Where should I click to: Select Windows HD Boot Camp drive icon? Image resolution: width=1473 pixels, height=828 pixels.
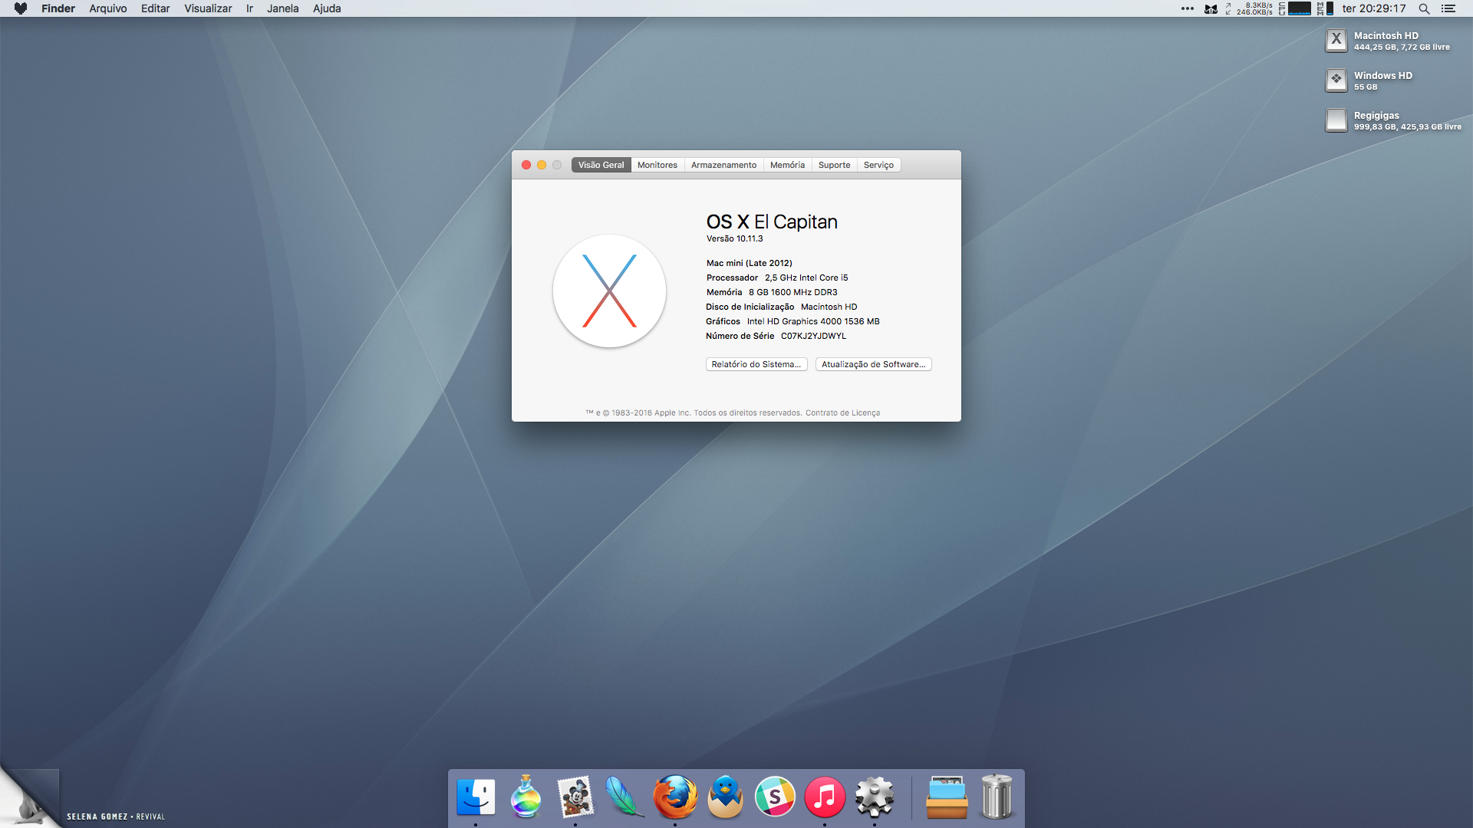click(1336, 80)
